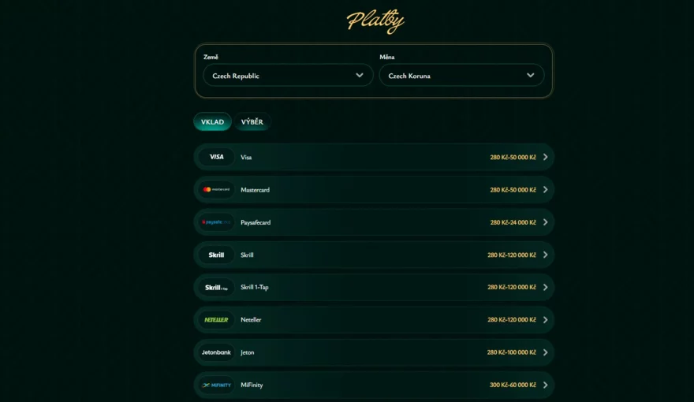Click the Visa logo icon
This screenshot has height=402, width=694.
coord(216,157)
